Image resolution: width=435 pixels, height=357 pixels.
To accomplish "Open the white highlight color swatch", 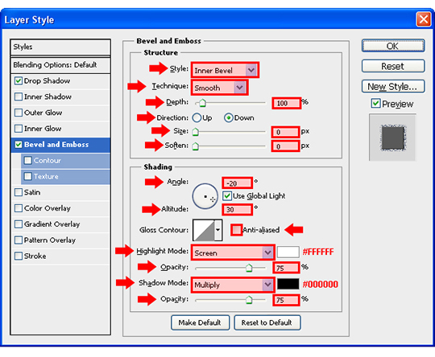I will pos(288,252).
